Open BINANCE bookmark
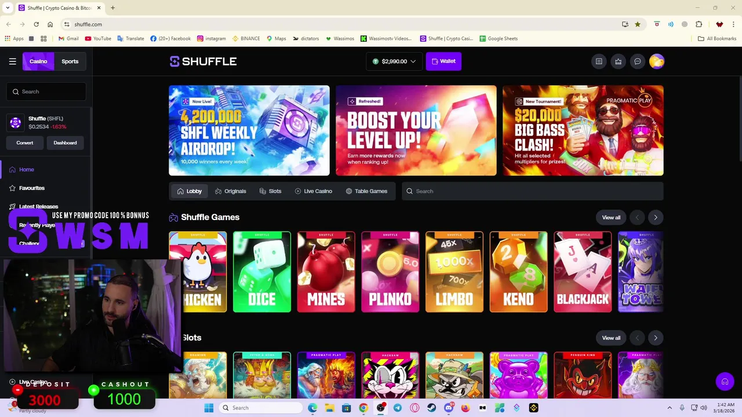Screen dimensions: 742x417 click(x=246, y=39)
